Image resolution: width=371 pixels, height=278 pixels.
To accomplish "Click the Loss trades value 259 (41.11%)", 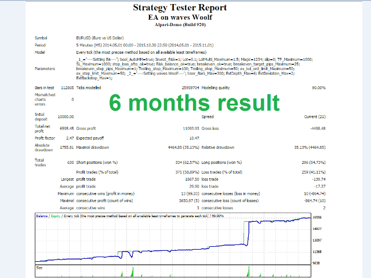I will [x=314, y=173].
